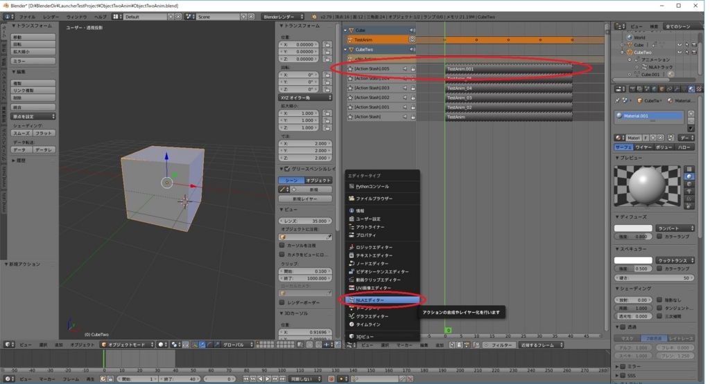Click スムーズ shading button
This screenshot has width=710, height=384.
click(21, 134)
